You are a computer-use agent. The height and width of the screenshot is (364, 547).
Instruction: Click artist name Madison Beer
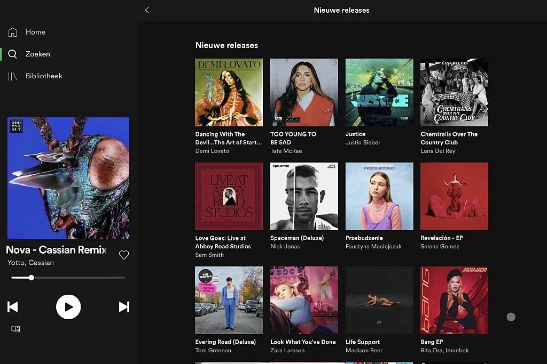[x=364, y=351]
